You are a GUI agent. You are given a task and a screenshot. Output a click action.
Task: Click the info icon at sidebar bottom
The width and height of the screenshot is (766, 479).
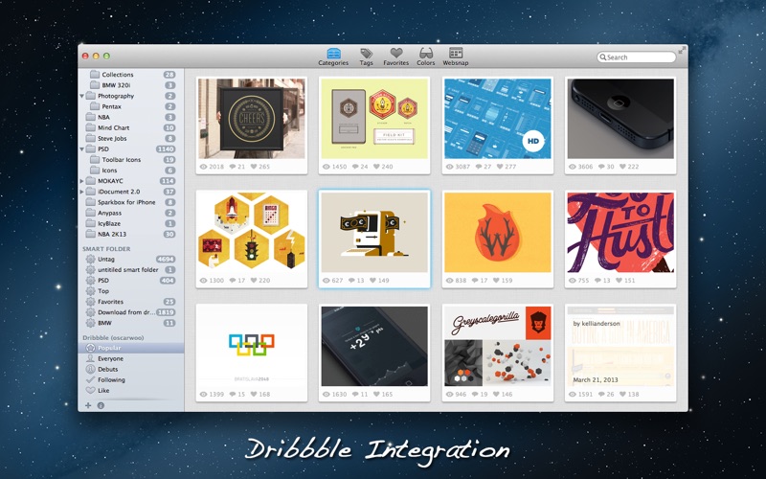[x=101, y=405]
